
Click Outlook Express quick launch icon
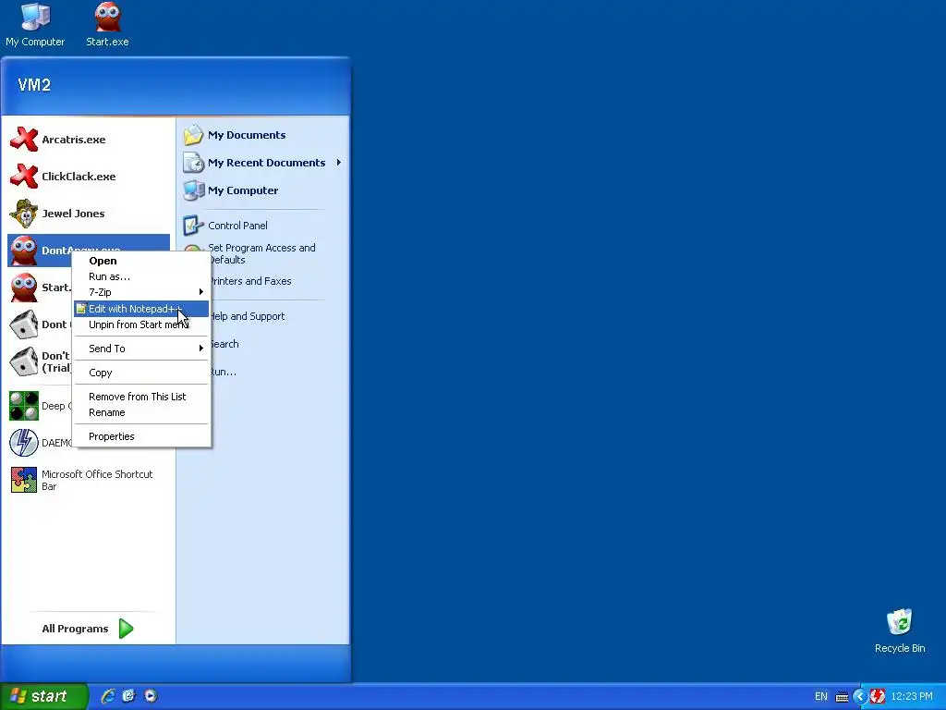pyautogui.click(x=129, y=696)
